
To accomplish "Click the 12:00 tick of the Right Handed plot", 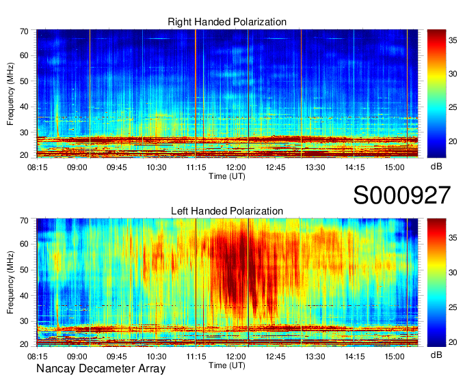I will point(236,167).
